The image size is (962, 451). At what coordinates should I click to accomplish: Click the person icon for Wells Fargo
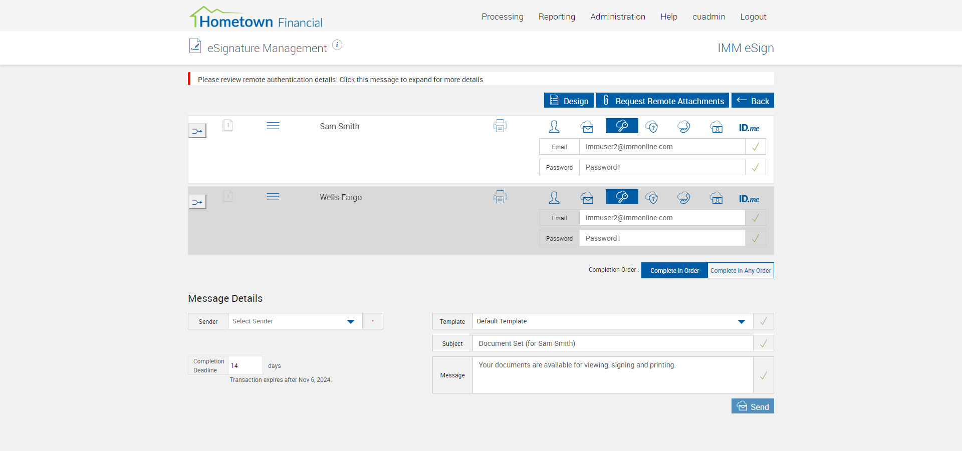click(554, 198)
